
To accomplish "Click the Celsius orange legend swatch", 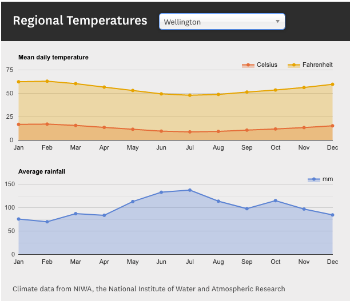I will pos(248,65).
